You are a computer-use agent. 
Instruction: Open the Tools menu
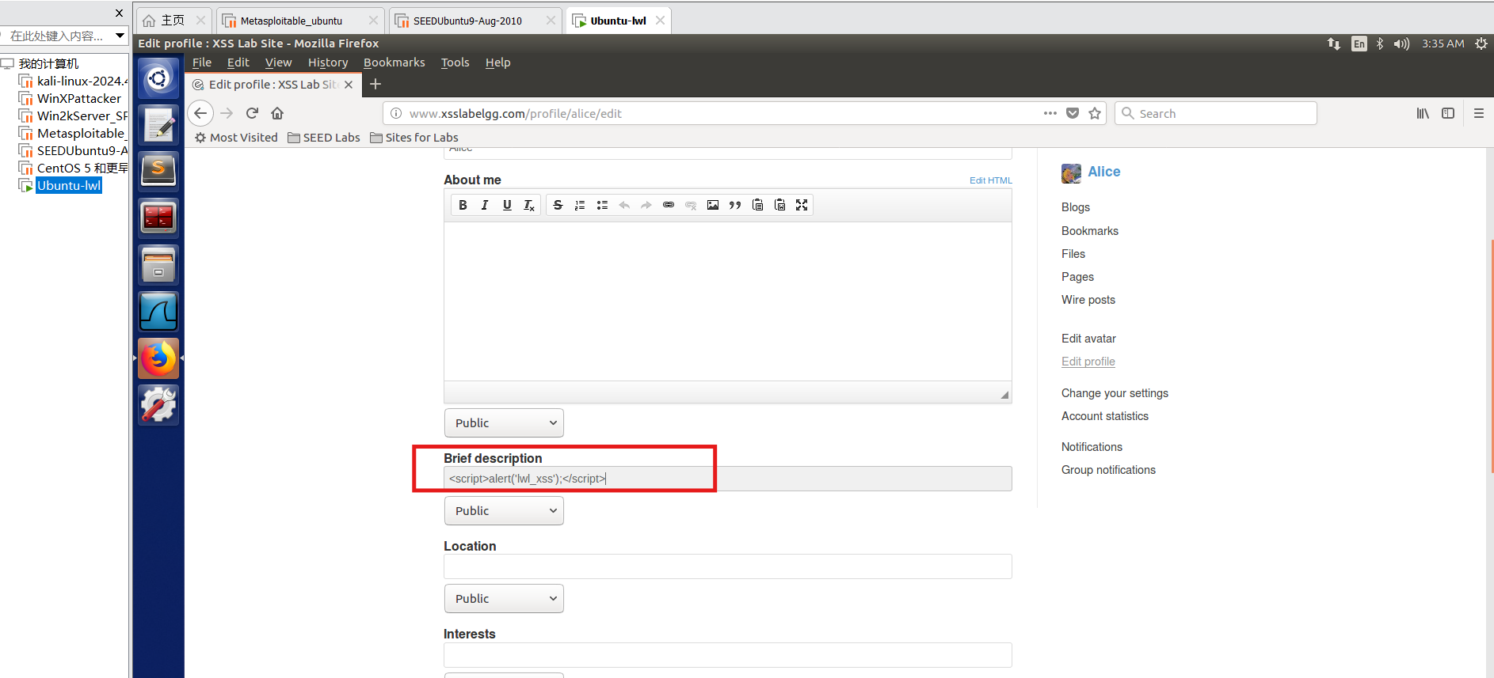pyautogui.click(x=455, y=62)
